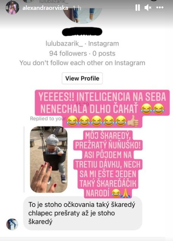The image size is (173, 241).
Task: Open the alexandraorviska username link
Action: pyautogui.click(x=45, y=8)
